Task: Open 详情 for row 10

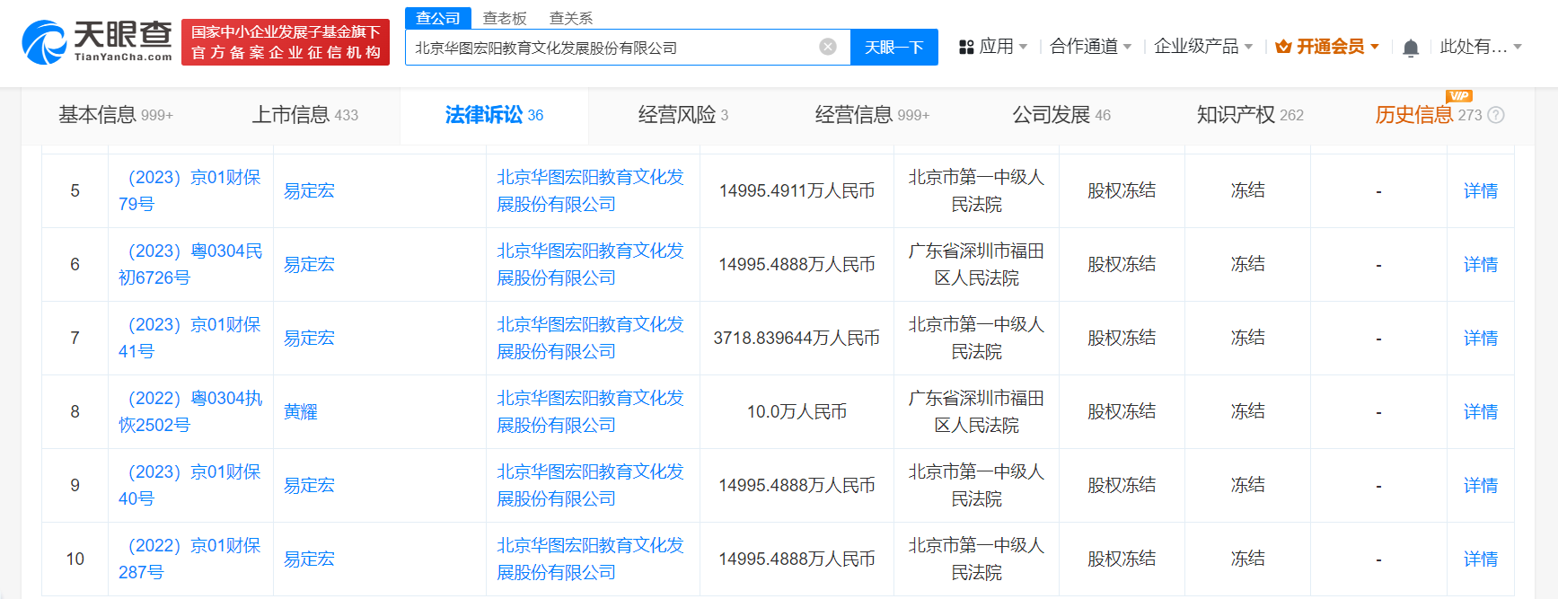Action: click(1481, 559)
